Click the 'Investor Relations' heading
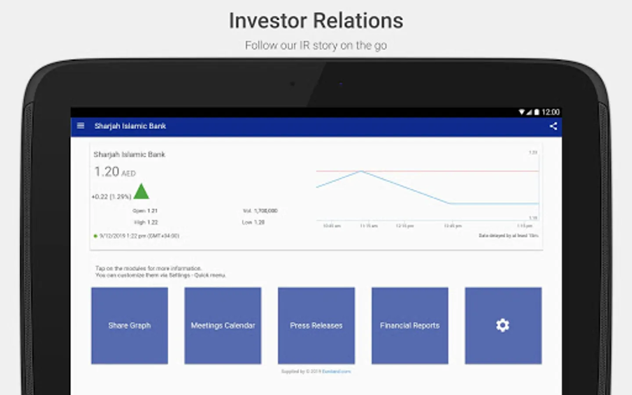The width and height of the screenshot is (632, 395). (x=316, y=21)
